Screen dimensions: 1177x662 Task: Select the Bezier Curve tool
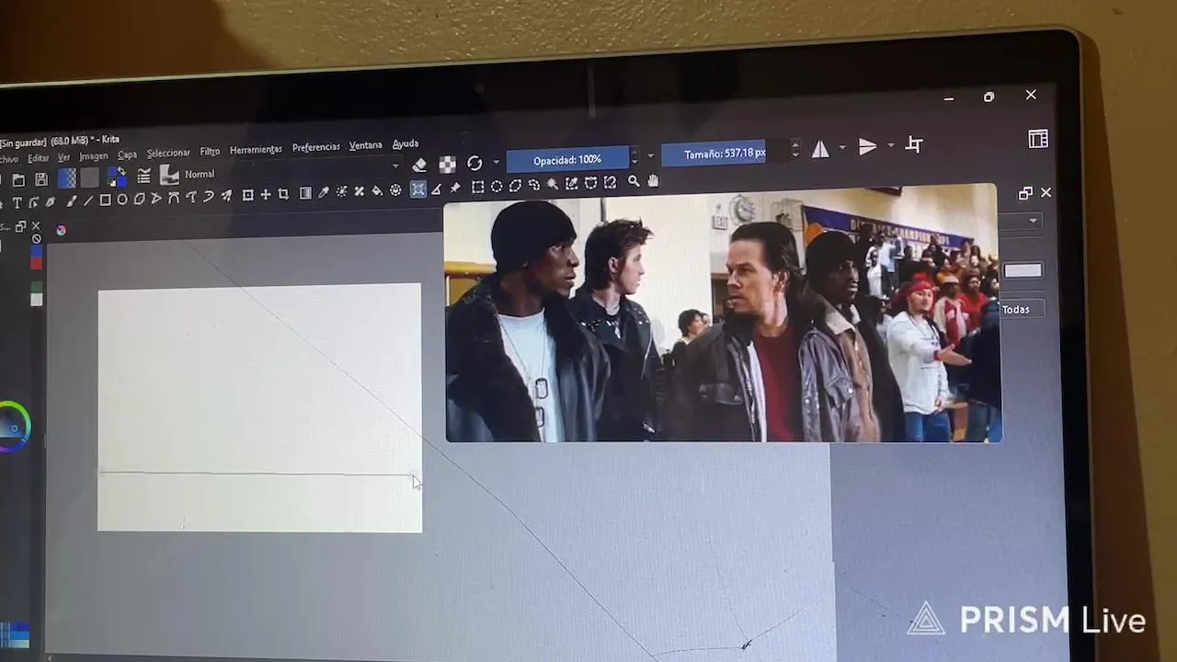tap(174, 198)
